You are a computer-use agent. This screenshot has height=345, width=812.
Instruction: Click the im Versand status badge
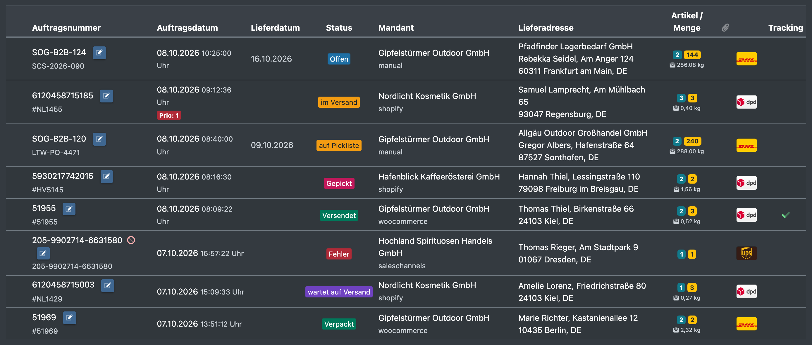coord(339,102)
